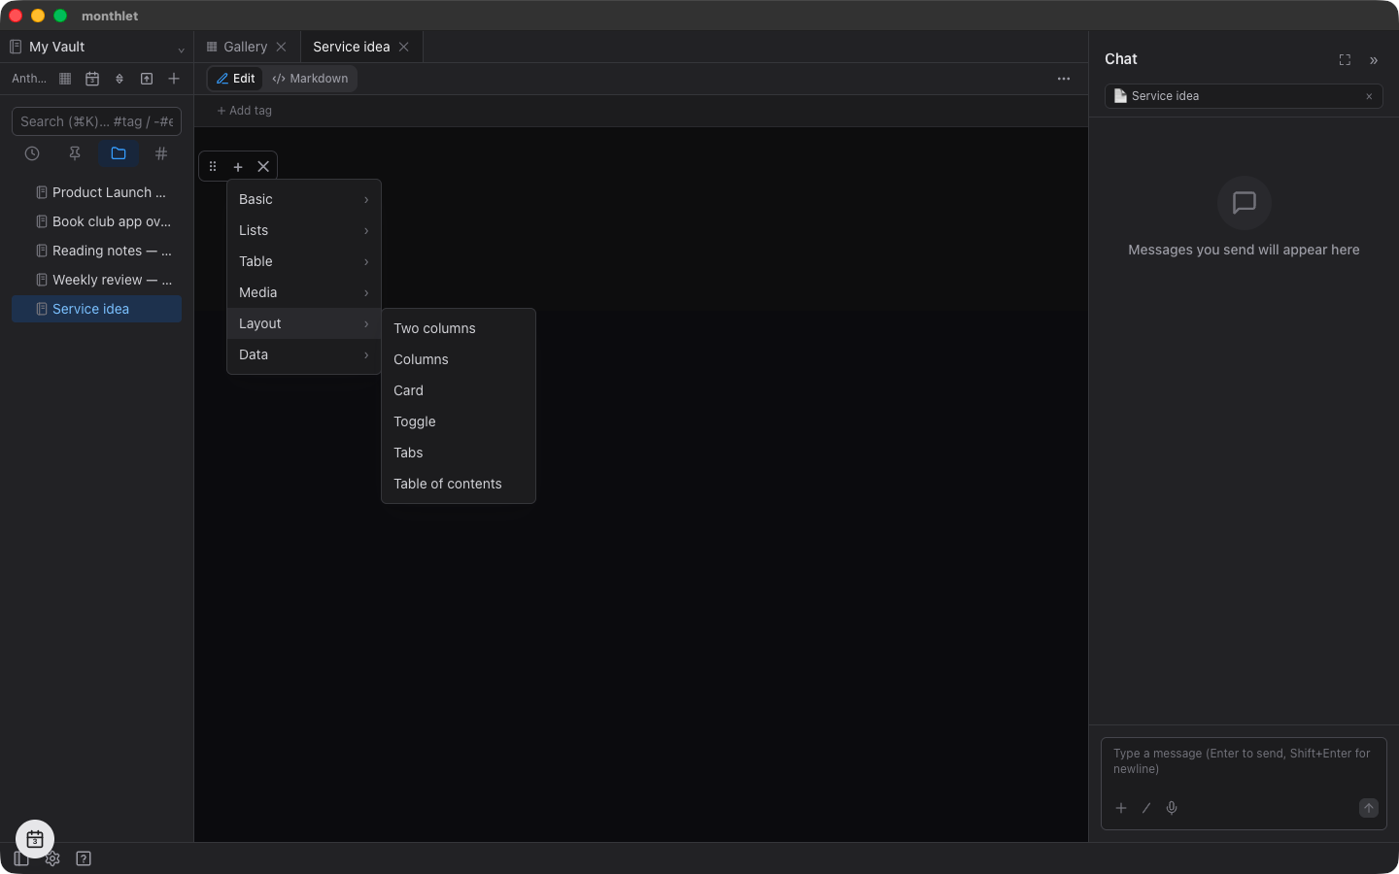Close the Service idea tab

tap(404, 47)
